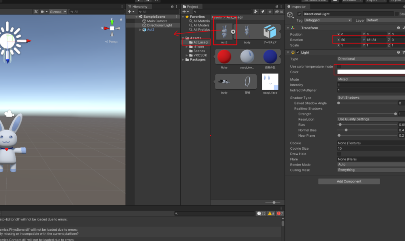This screenshot has width=405, height=241.
Task: Toggle Light component enabled checkbox
Action: [x=298, y=53]
